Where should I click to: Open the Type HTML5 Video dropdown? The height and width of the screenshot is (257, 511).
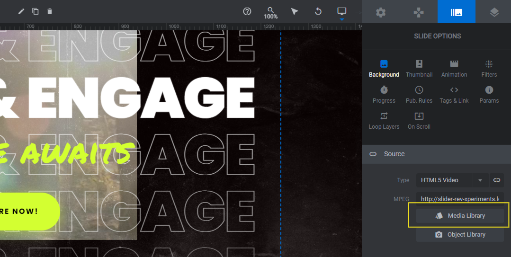[444, 180]
